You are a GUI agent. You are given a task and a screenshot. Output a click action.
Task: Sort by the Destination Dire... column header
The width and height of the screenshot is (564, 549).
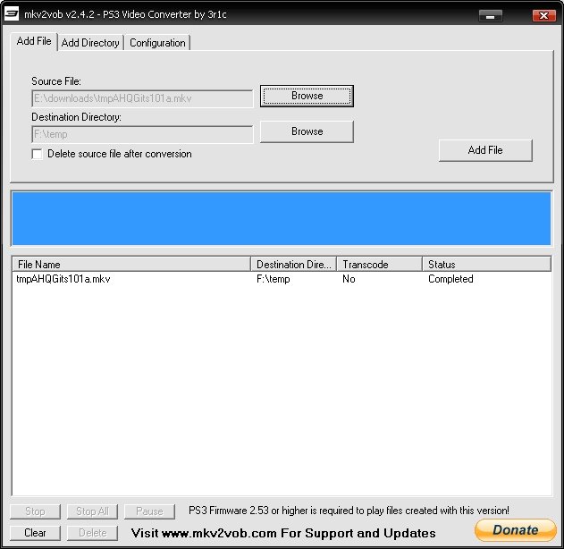pyautogui.click(x=293, y=265)
